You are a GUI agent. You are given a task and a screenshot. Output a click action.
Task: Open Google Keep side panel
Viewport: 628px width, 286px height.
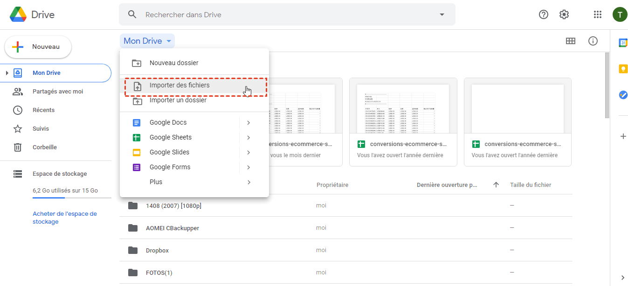pyautogui.click(x=623, y=69)
